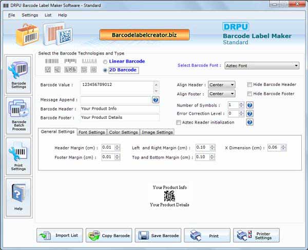Click the app icon in the title bar
Screen dimensions: 308x250
click(6, 6)
